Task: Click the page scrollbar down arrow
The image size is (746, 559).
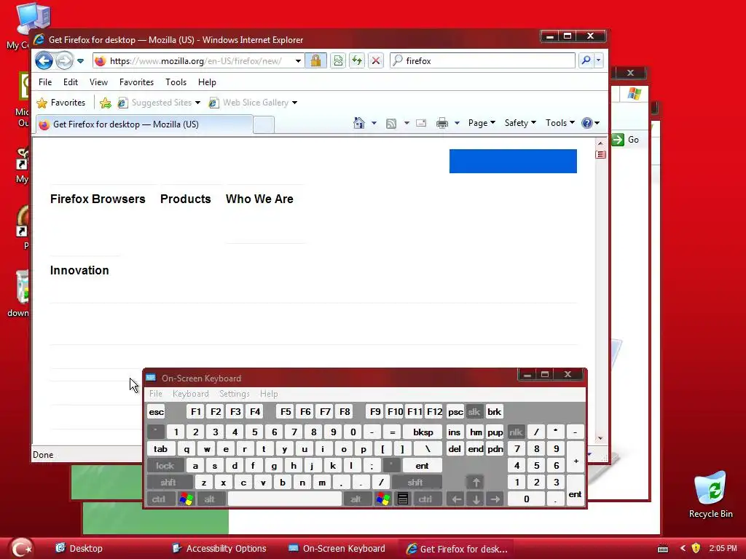Action: (x=600, y=437)
